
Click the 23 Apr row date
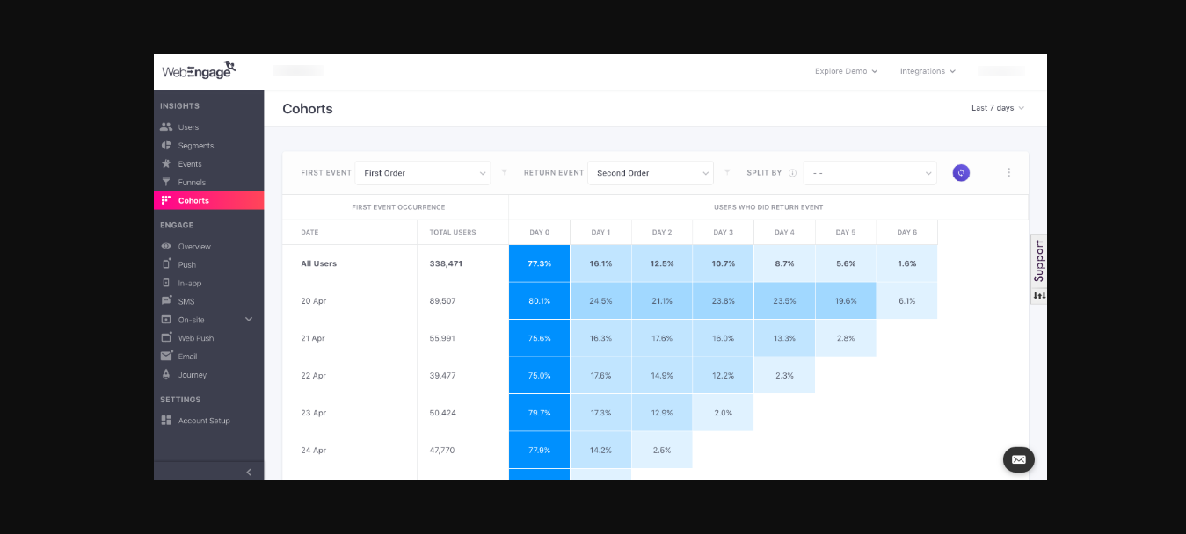[x=313, y=413]
